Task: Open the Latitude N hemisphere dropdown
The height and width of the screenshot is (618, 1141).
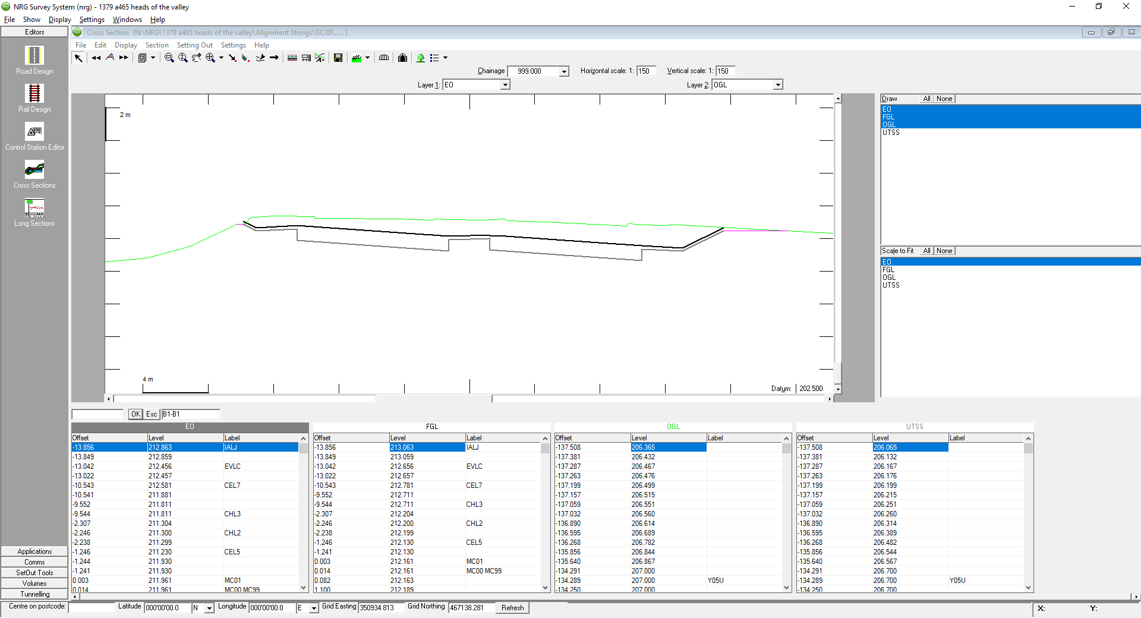Action: click(209, 608)
